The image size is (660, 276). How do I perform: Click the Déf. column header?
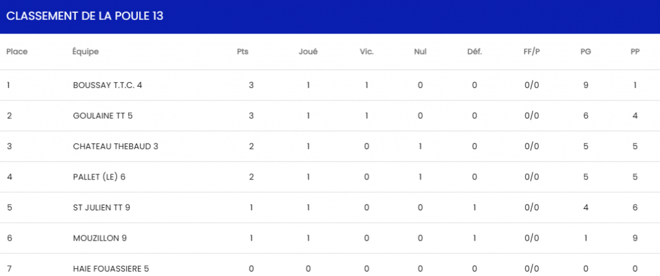tap(474, 51)
